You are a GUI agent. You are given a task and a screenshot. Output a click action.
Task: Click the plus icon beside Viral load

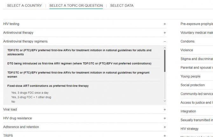click(x=165, y=110)
